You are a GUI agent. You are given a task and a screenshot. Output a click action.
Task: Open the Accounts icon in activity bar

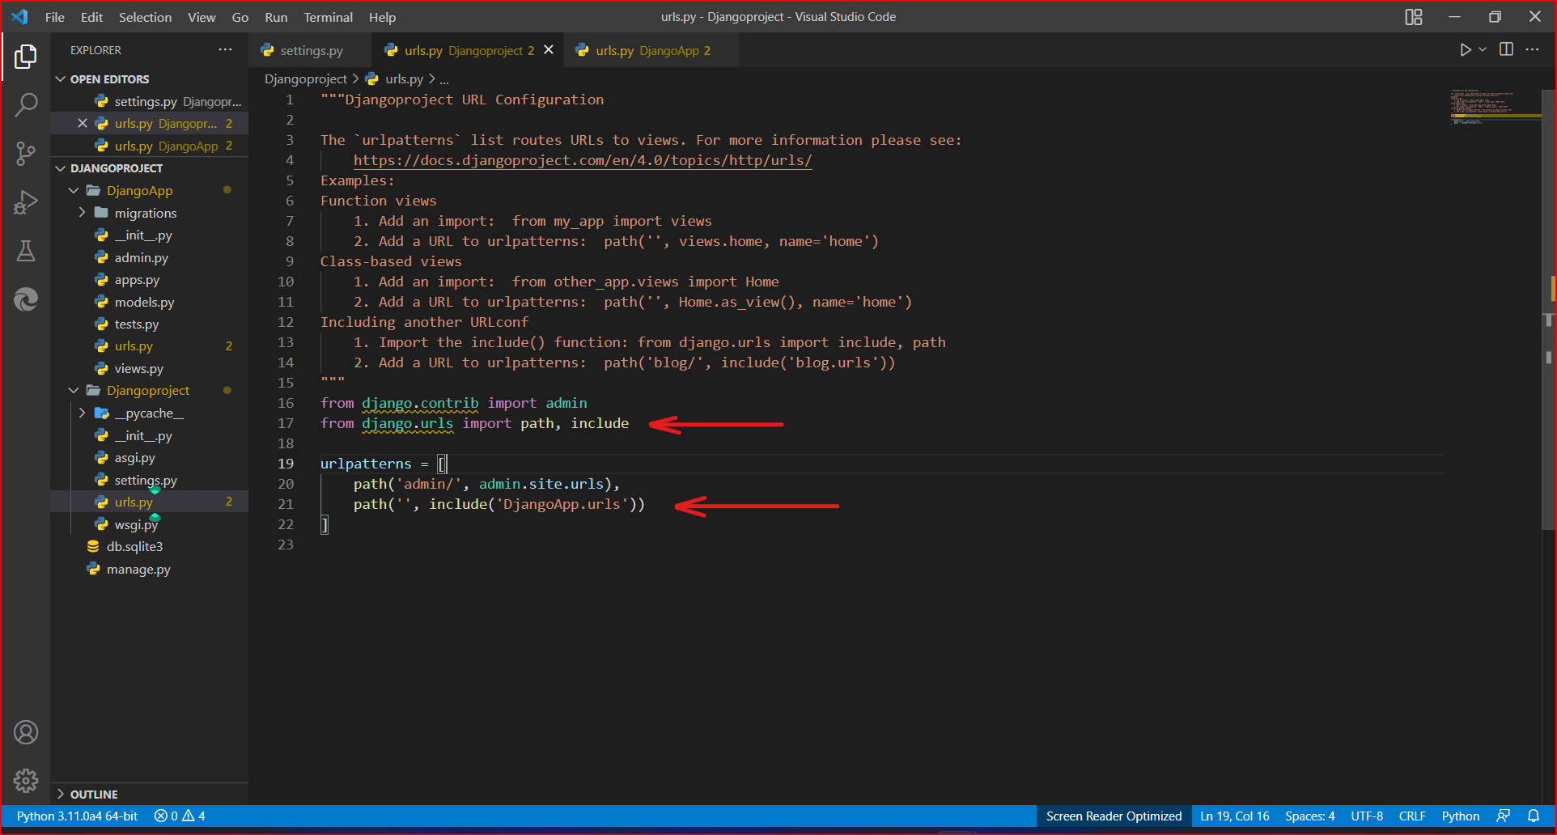click(x=26, y=732)
